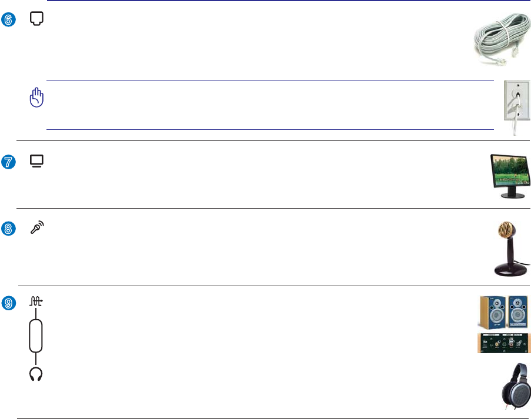The image size is (531, 419).
Task: Click the display monitor output icon
Action: (x=36, y=161)
